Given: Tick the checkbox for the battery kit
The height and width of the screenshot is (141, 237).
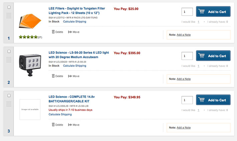Looking at the screenshot, I should [9, 95].
